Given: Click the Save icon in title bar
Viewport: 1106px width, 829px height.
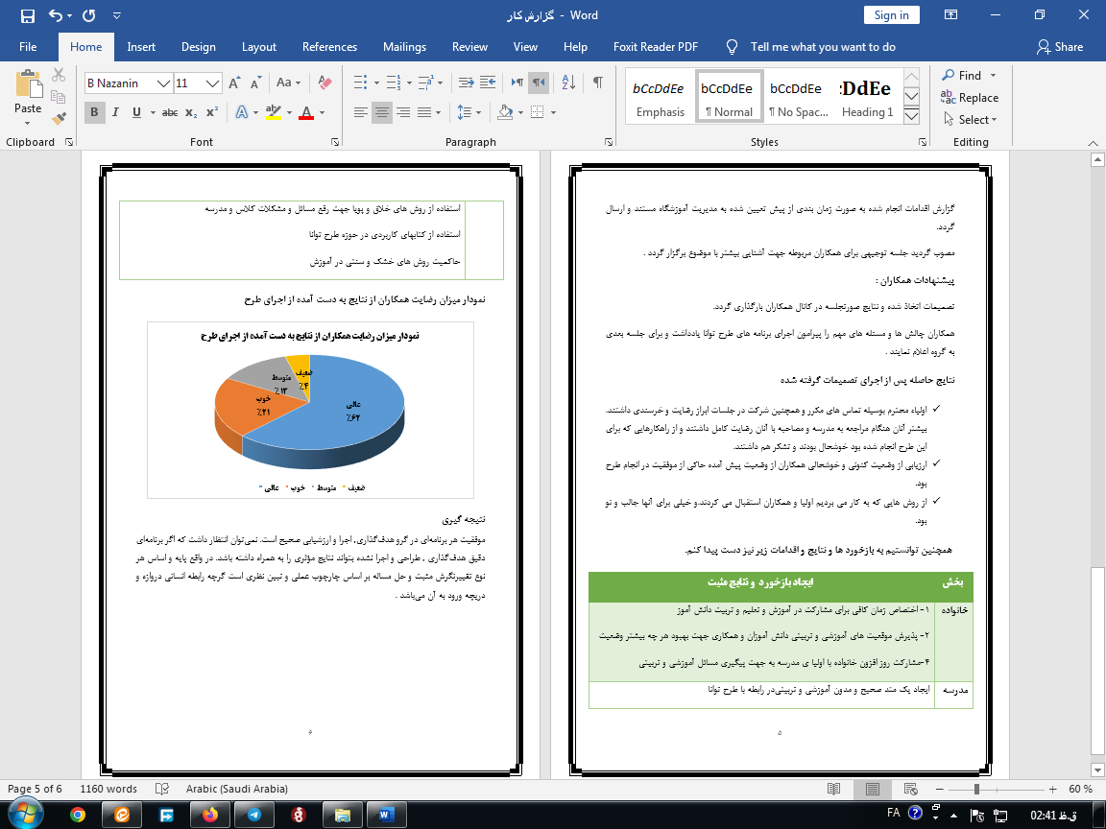Looking at the screenshot, I should pos(27,15).
